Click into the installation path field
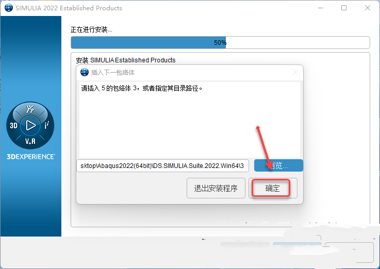Viewport: 380px width, 269px height. tap(162, 165)
